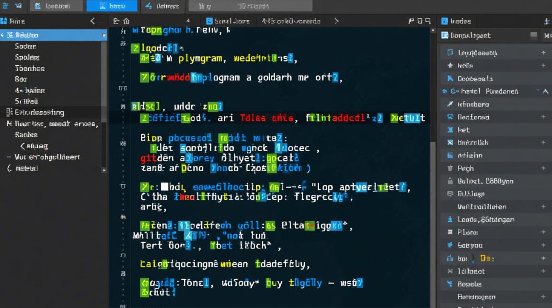Switch to the blue highlighted top tab
Viewport: 552px width, 308px height.
tap(112, 6)
